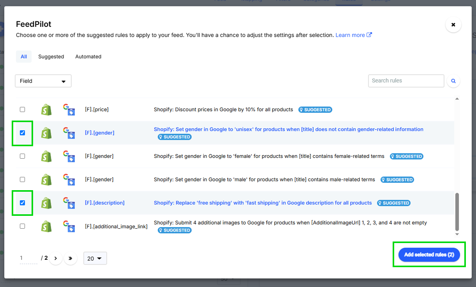Jump to last page with double arrow
The height and width of the screenshot is (287, 476).
(x=71, y=258)
